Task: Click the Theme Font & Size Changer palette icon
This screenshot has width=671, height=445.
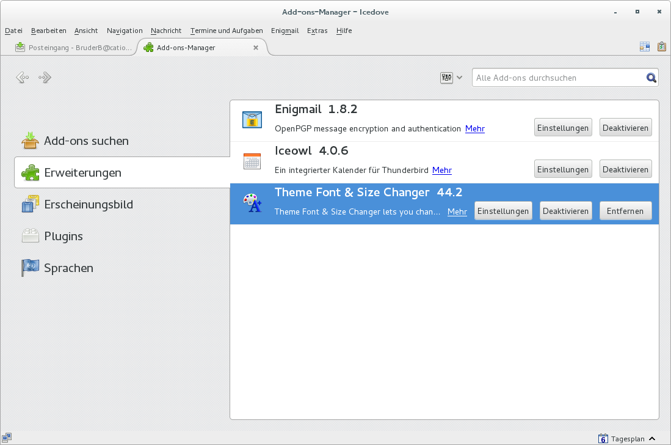Action: 252,203
